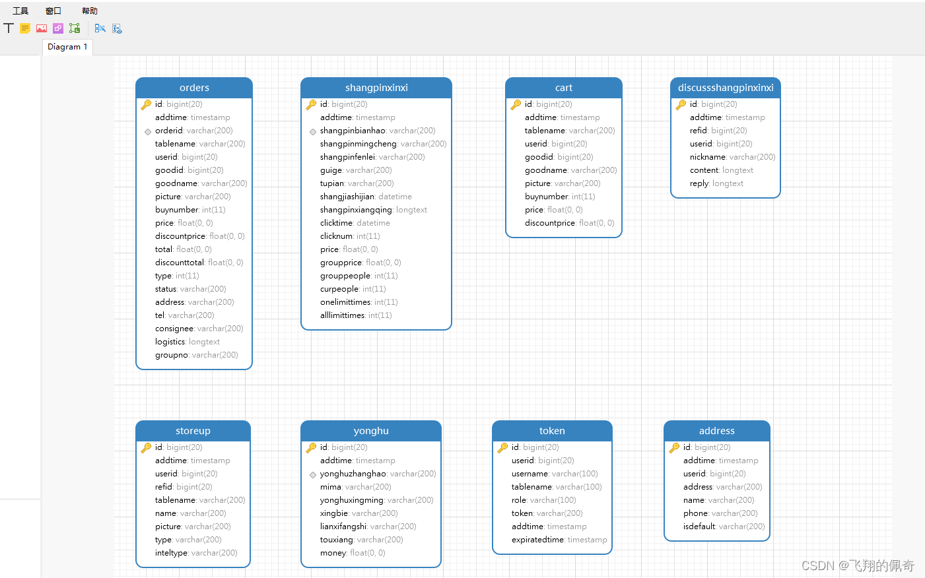The height and width of the screenshot is (578, 925).
Task: Click the diagram preview eye icon
Action: [117, 28]
